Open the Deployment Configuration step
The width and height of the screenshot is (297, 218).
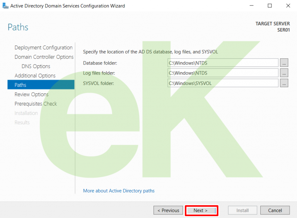click(44, 47)
